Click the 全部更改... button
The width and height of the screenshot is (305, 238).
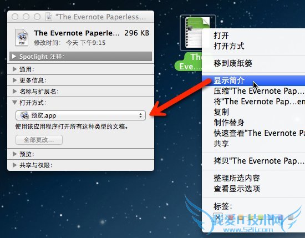[39, 140]
